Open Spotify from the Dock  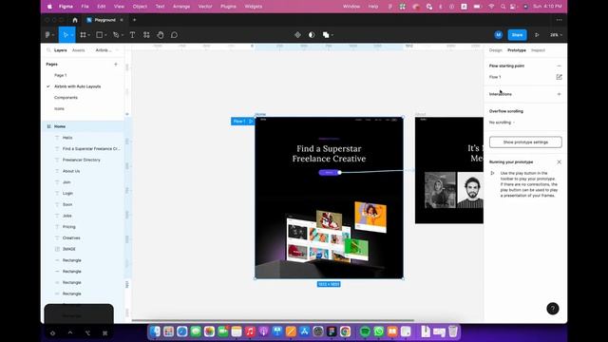tap(365, 332)
